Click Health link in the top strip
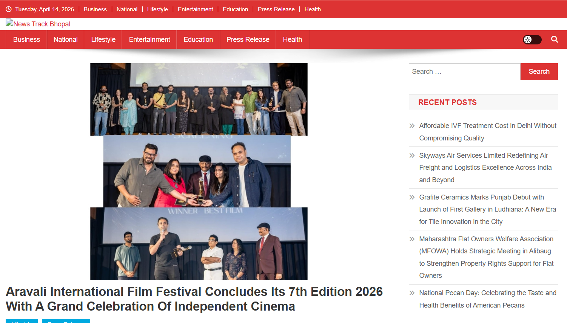 [x=312, y=9]
